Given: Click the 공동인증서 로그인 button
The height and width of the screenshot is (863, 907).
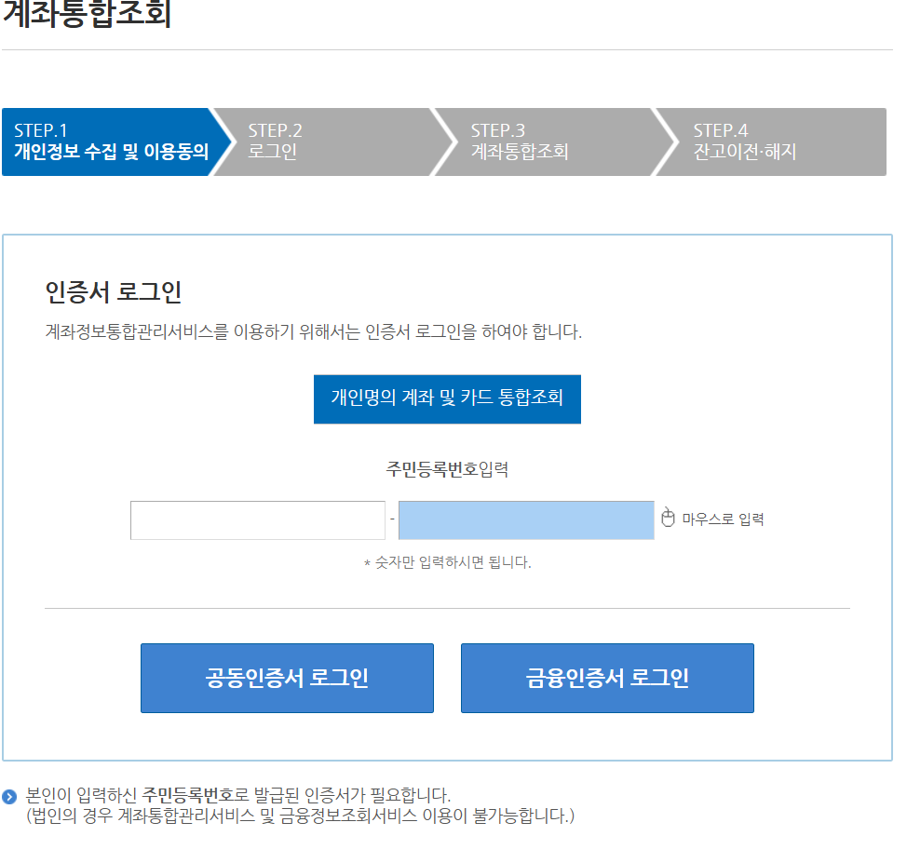Looking at the screenshot, I should 287,678.
